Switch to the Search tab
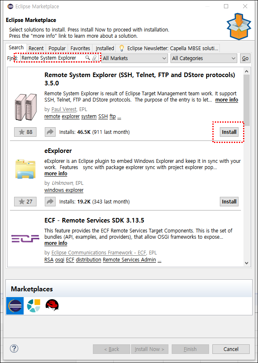This screenshot has height=363, width=258. click(x=16, y=48)
